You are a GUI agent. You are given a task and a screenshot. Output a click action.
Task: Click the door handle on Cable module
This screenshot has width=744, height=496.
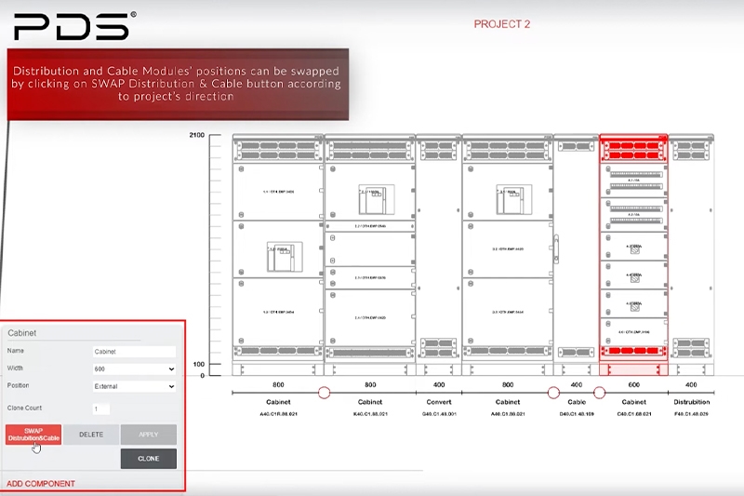(557, 248)
